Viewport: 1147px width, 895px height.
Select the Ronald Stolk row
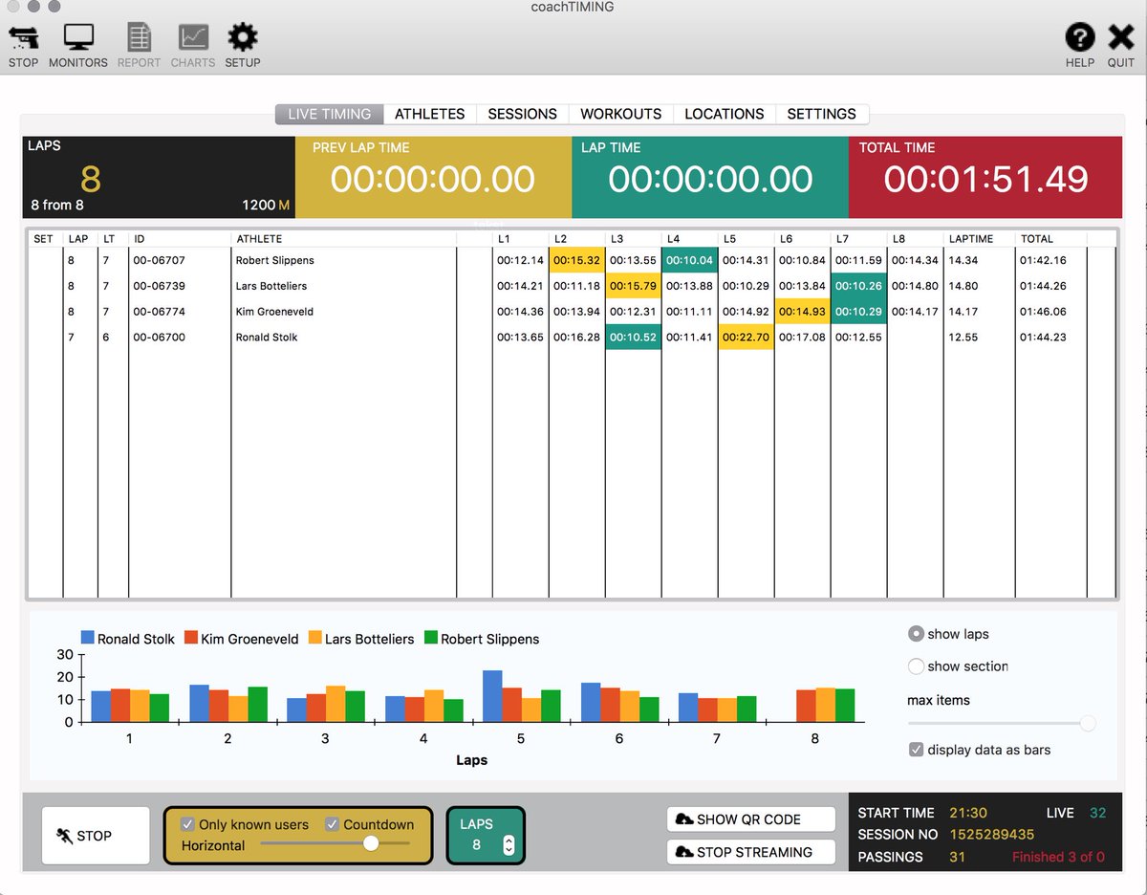[x=572, y=338]
